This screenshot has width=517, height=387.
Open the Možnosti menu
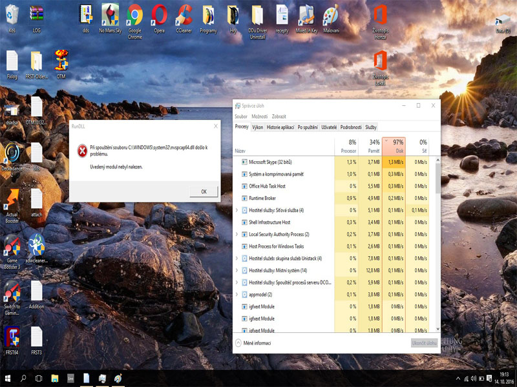point(259,117)
